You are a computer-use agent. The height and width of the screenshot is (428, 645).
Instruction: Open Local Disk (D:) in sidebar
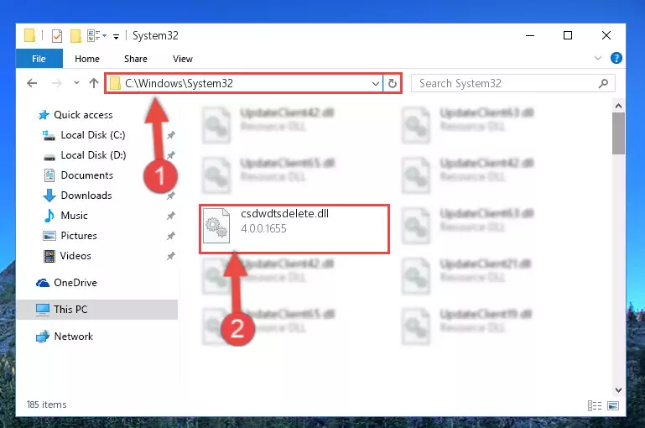click(93, 155)
